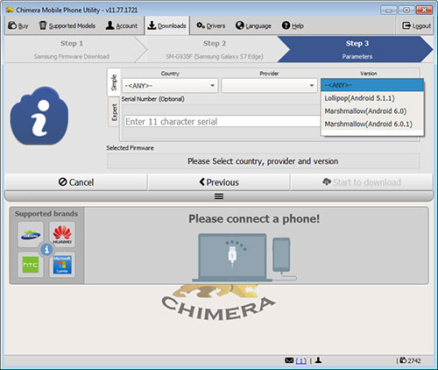Image resolution: width=438 pixels, height=370 pixels.
Task: Go to Step 1 Samsung Firmware Download
Action: [72, 49]
